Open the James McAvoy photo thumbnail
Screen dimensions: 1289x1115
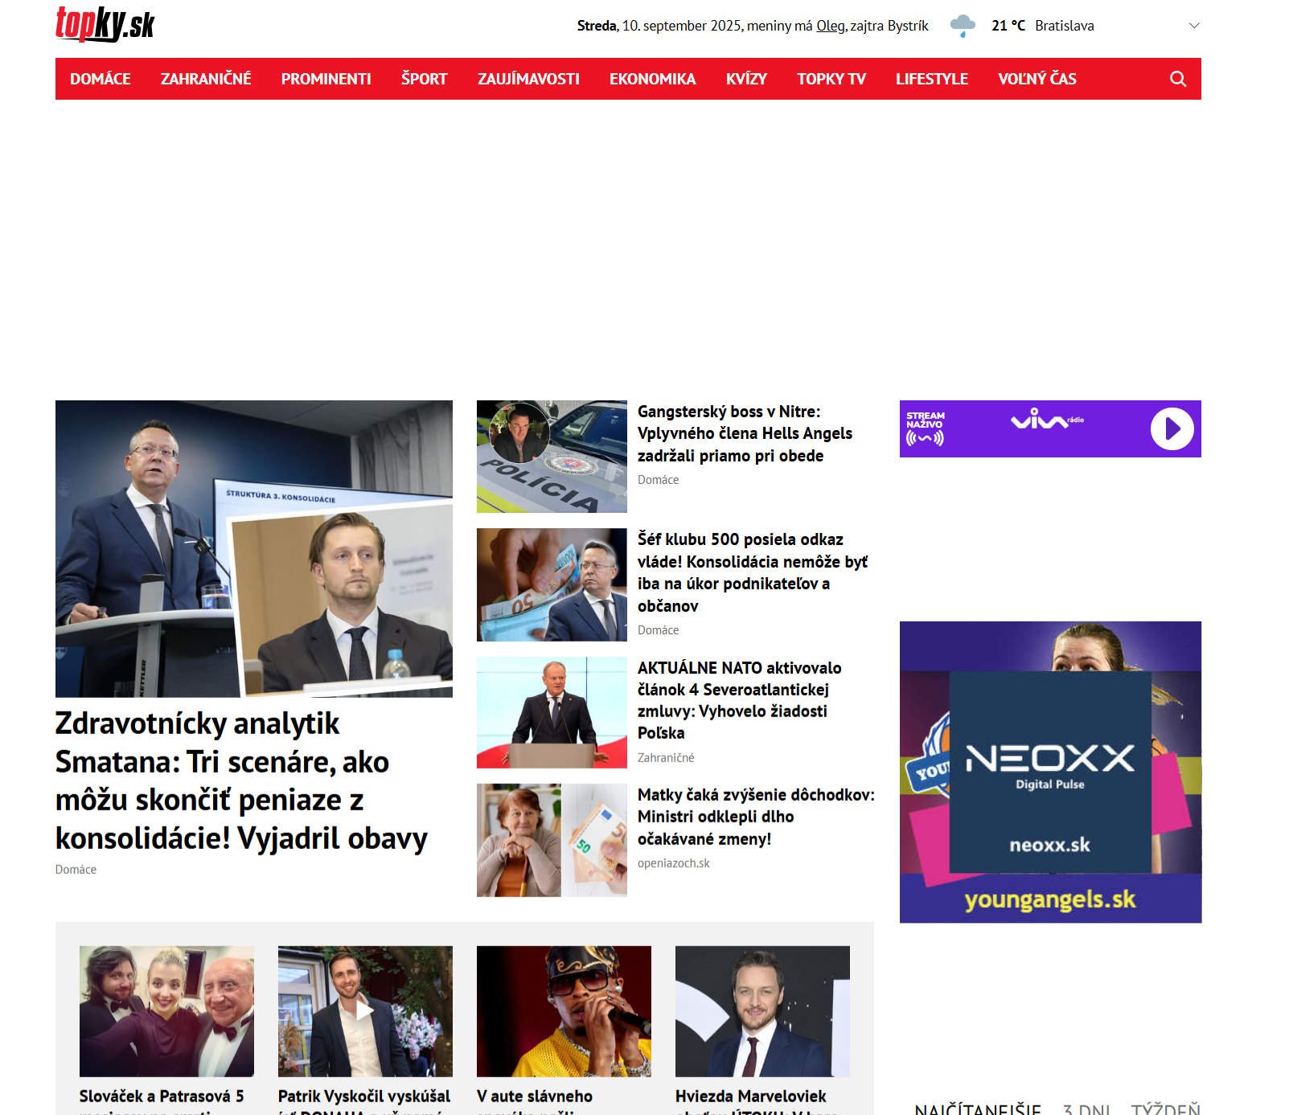point(762,1010)
